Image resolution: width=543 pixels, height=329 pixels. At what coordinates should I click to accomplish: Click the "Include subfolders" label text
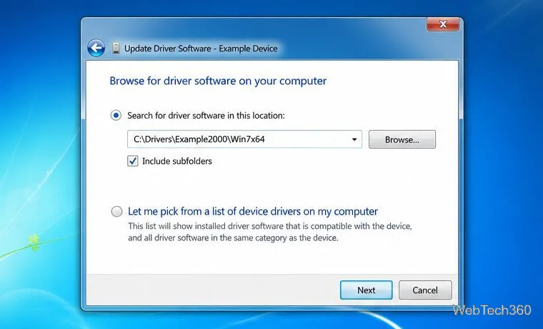(177, 161)
